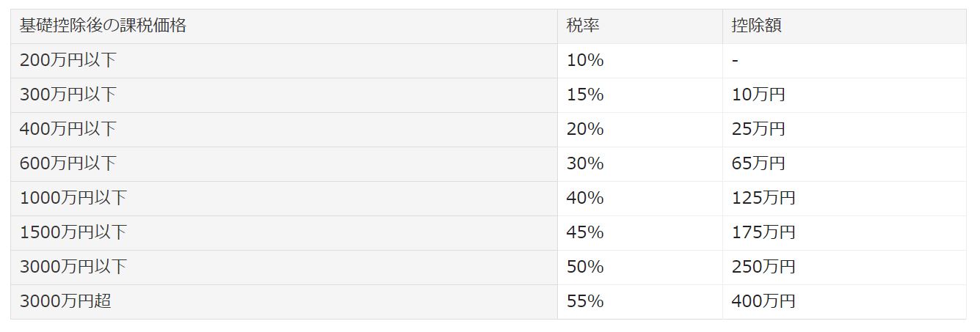The image size is (980, 332).
Task: Select the 45% rate cell
Action: [584, 232]
